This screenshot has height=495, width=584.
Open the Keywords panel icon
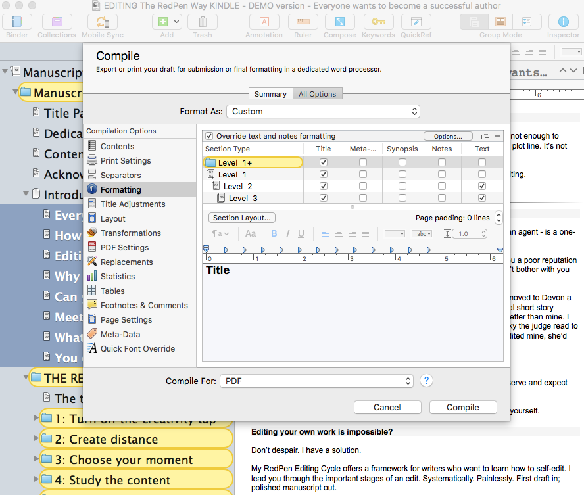pos(378,22)
